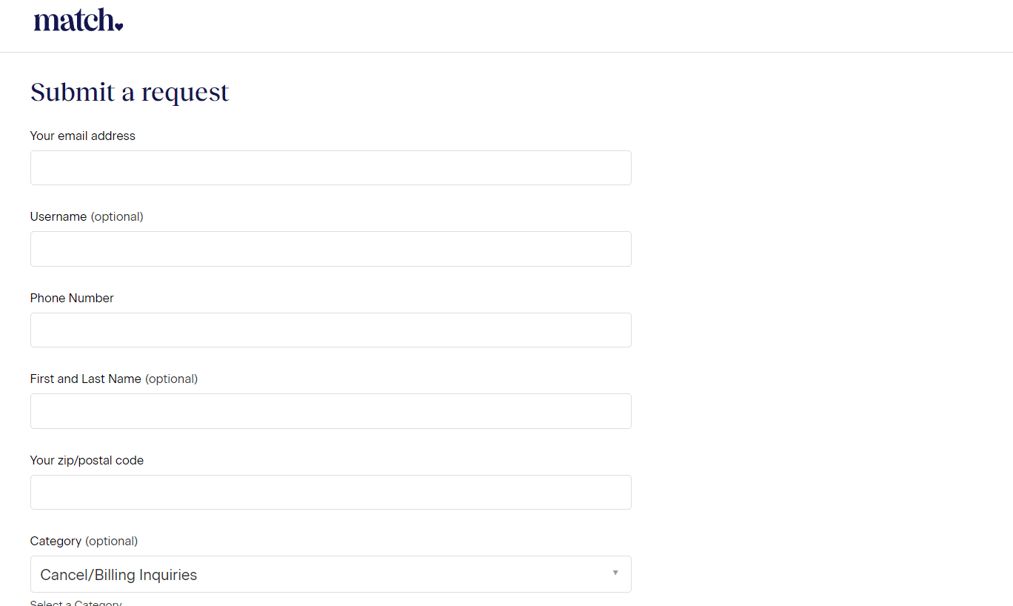Click the zip/postal code input box
Viewport: 1013px width, 606px height.
[x=330, y=492]
